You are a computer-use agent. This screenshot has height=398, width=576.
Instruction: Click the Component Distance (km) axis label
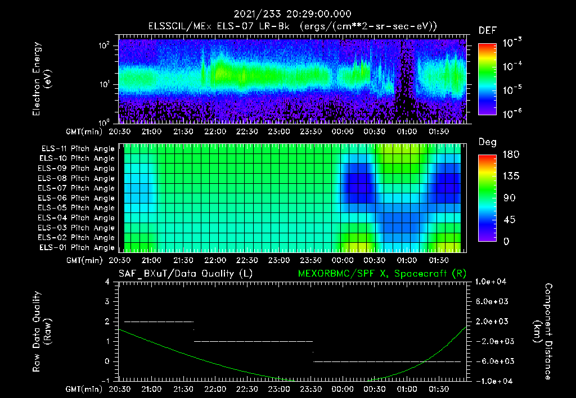pos(543,332)
